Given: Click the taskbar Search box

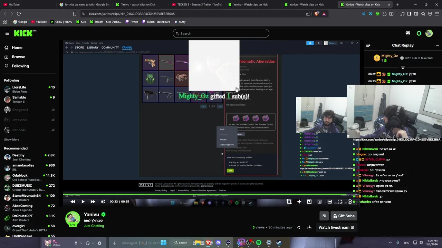Looking at the screenshot, I should point(181,243).
